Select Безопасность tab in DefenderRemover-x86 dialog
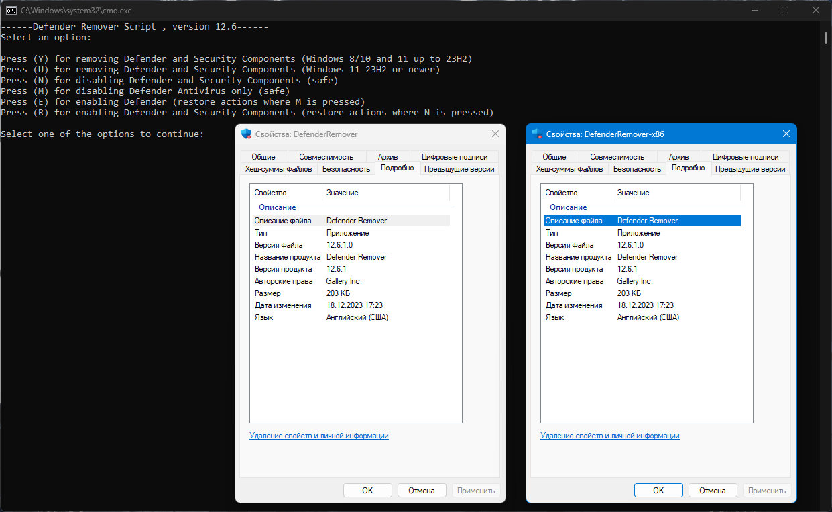Screen dimensions: 832x512 point(637,169)
